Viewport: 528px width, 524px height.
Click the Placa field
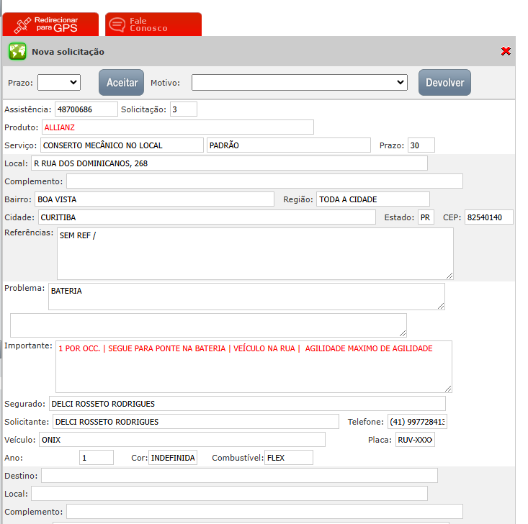point(415,440)
